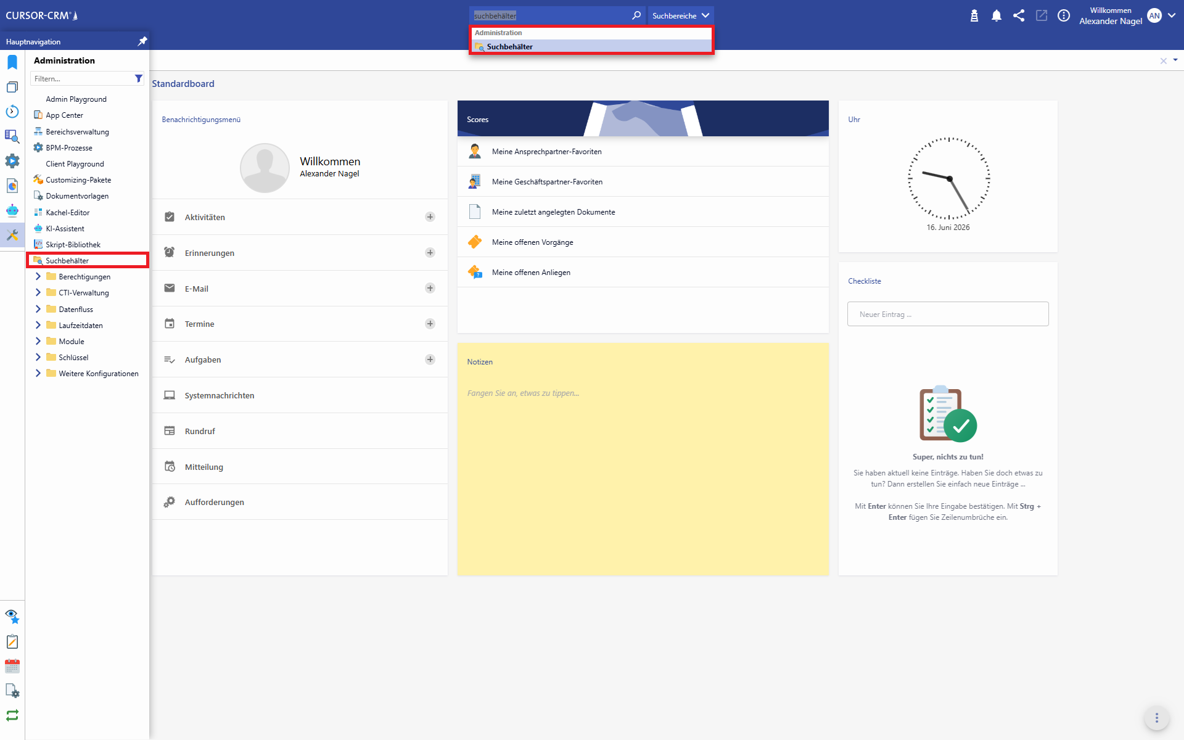
Task: Open Meine zuletzt angelegten Dokumente
Action: coord(643,212)
